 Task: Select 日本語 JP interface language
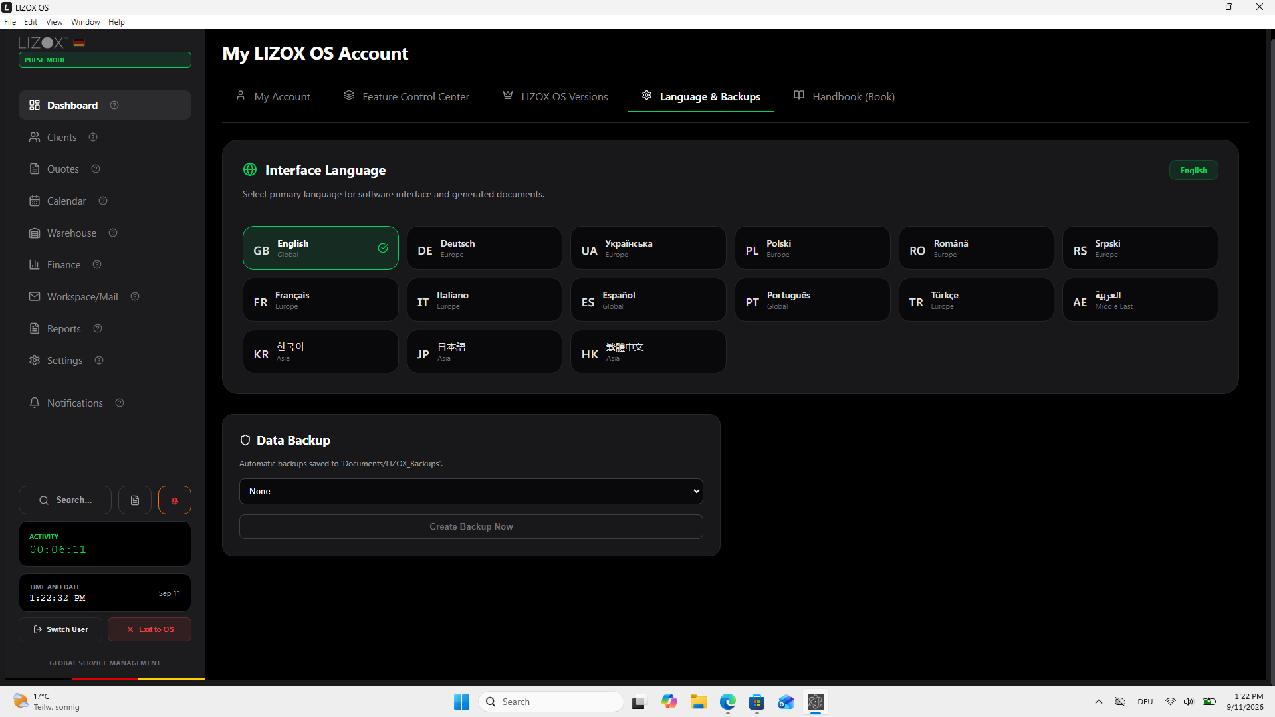pos(484,352)
